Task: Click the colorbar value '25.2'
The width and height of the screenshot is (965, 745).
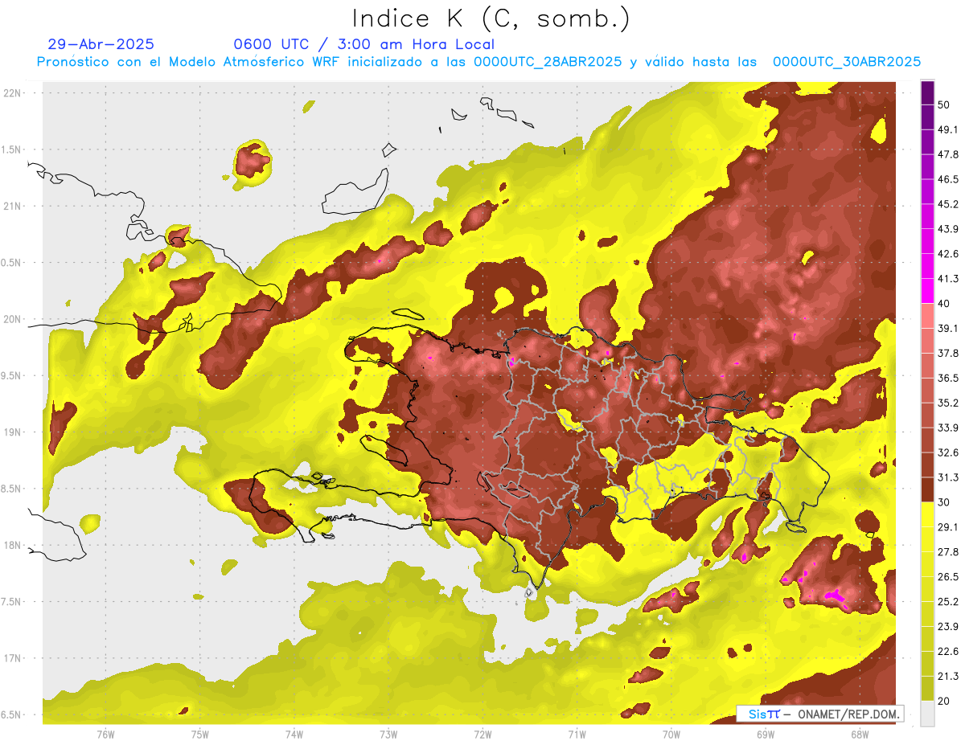Action: 948,601
